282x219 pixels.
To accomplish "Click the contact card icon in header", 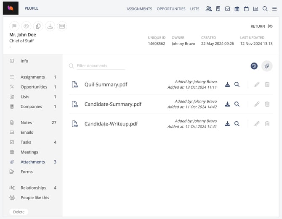I will [62, 26].
